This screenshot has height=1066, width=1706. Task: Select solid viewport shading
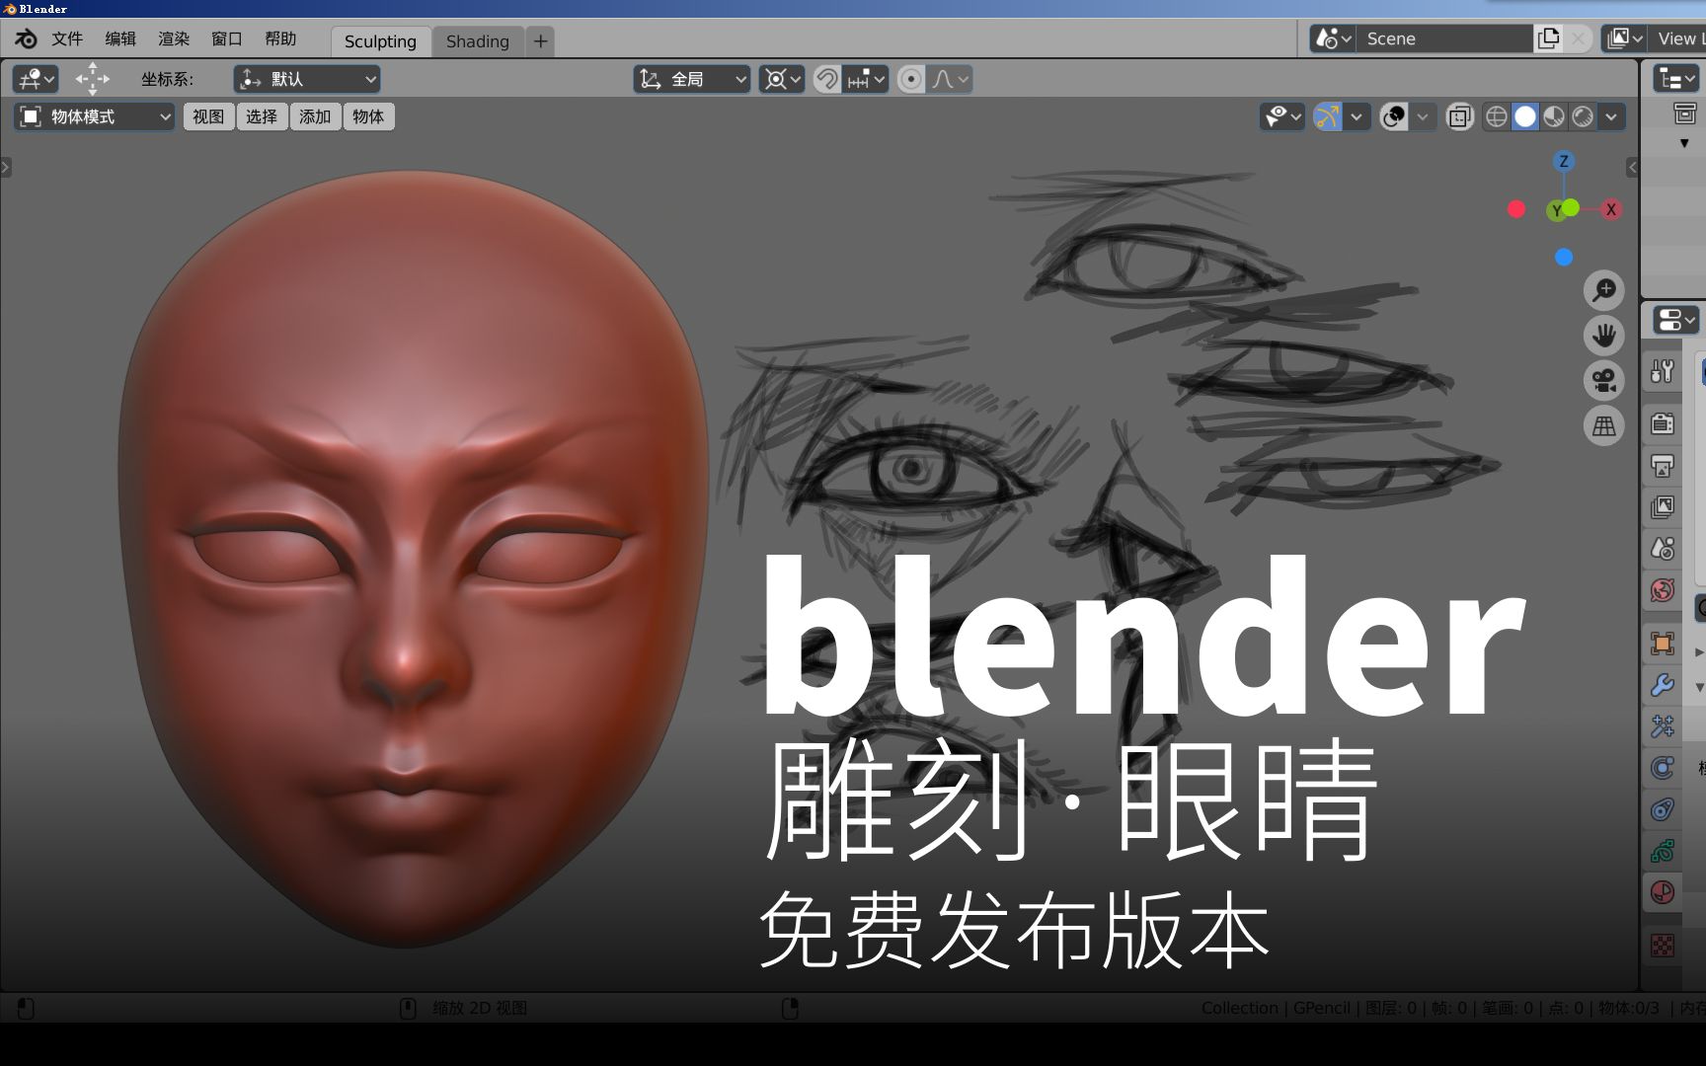[x=1525, y=116]
